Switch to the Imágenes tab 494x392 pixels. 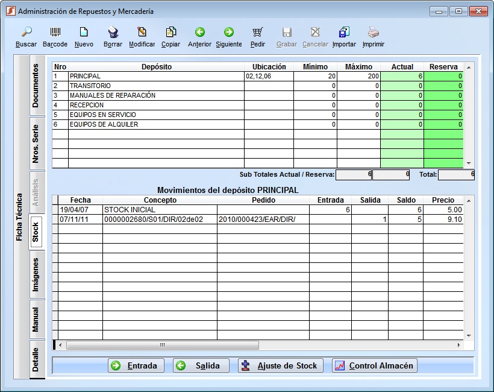36,275
